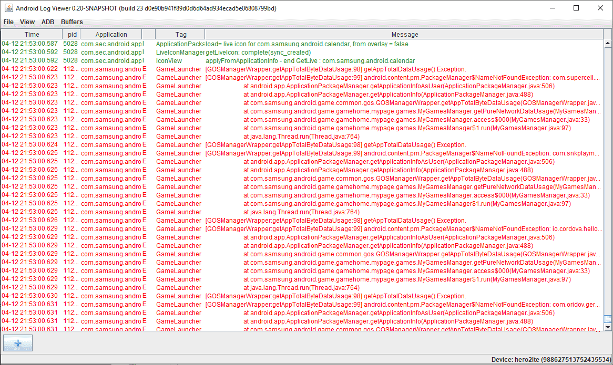Click the vertical scrollbar thumb

[x=608, y=319]
